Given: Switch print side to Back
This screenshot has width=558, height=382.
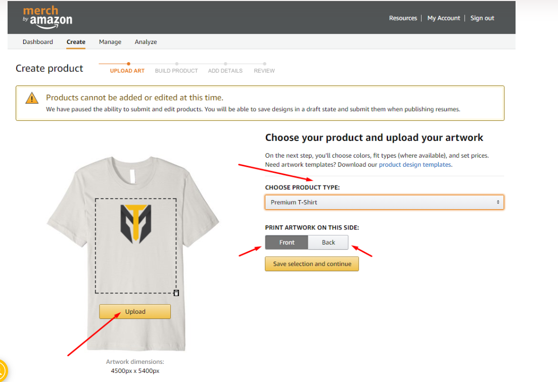Looking at the screenshot, I should point(328,242).
